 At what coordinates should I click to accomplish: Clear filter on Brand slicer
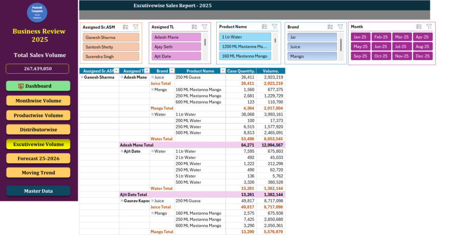click(x=340, y=27)
